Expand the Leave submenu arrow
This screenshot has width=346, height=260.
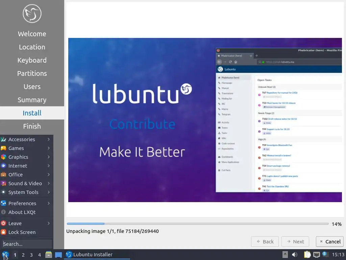tap(49, 223)
